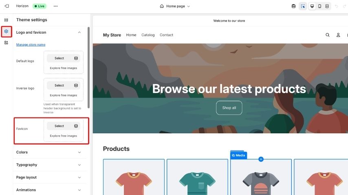Open the Sections panel icon in sidebar
The image size is (348, 195).
point(6,20)
